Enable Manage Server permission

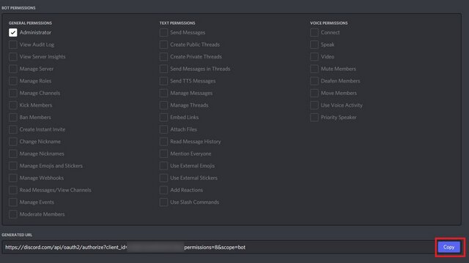coord(13,69)
